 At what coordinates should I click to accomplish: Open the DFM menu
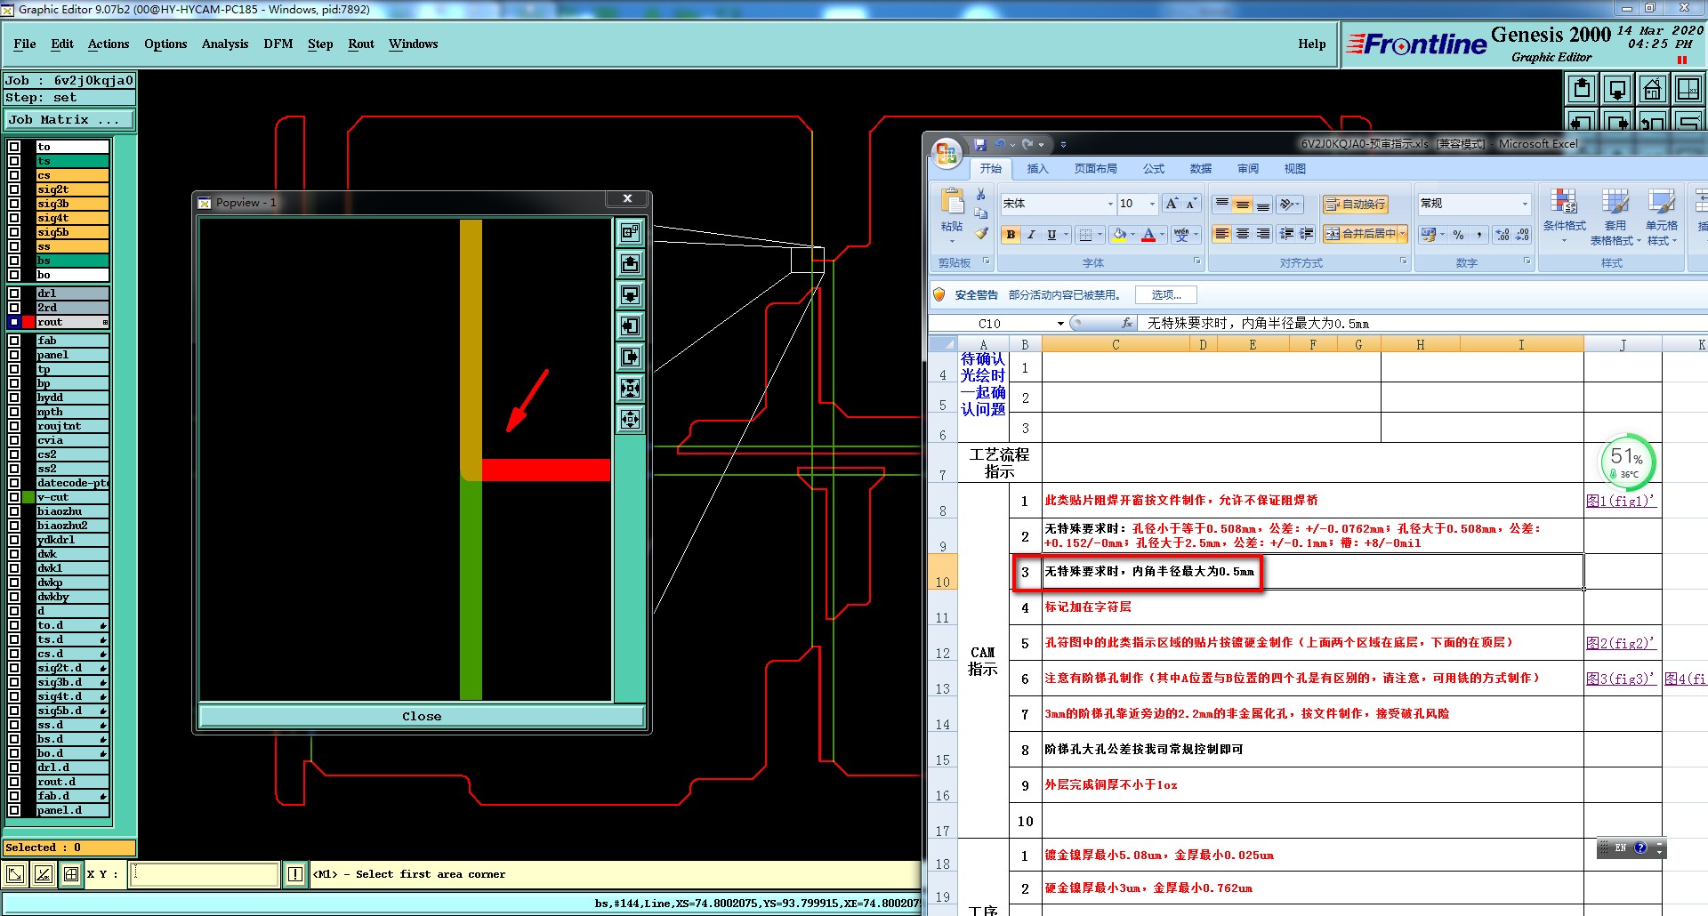point(278,44)
